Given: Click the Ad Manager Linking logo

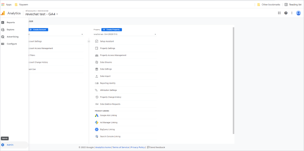Looking at the screenshot, I should point(97,122).
